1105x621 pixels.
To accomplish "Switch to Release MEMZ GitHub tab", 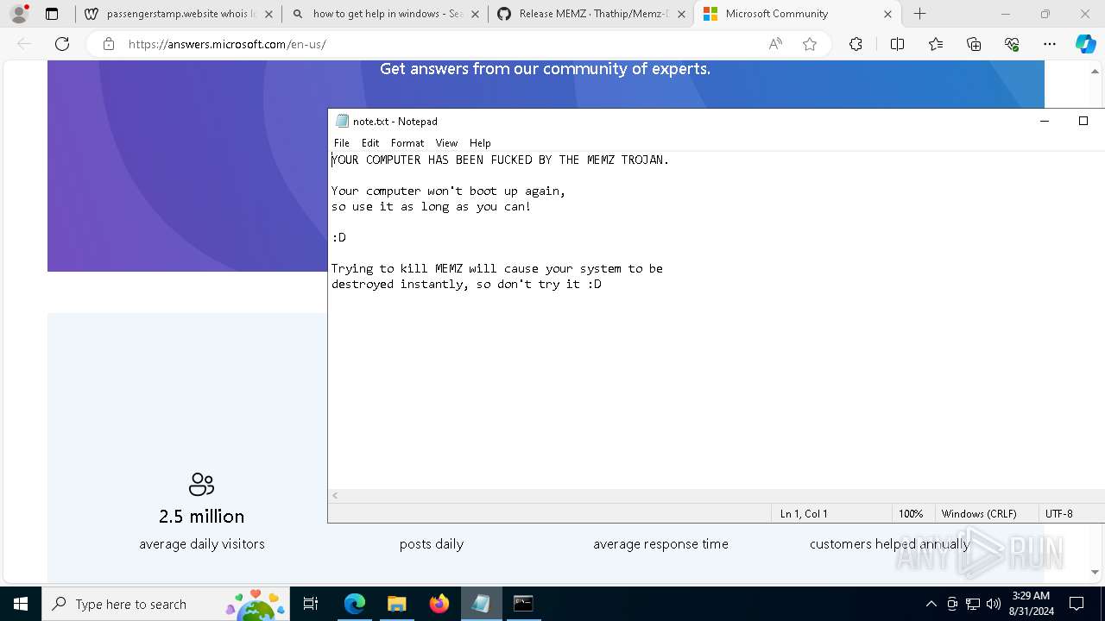I will pos(590,14).
